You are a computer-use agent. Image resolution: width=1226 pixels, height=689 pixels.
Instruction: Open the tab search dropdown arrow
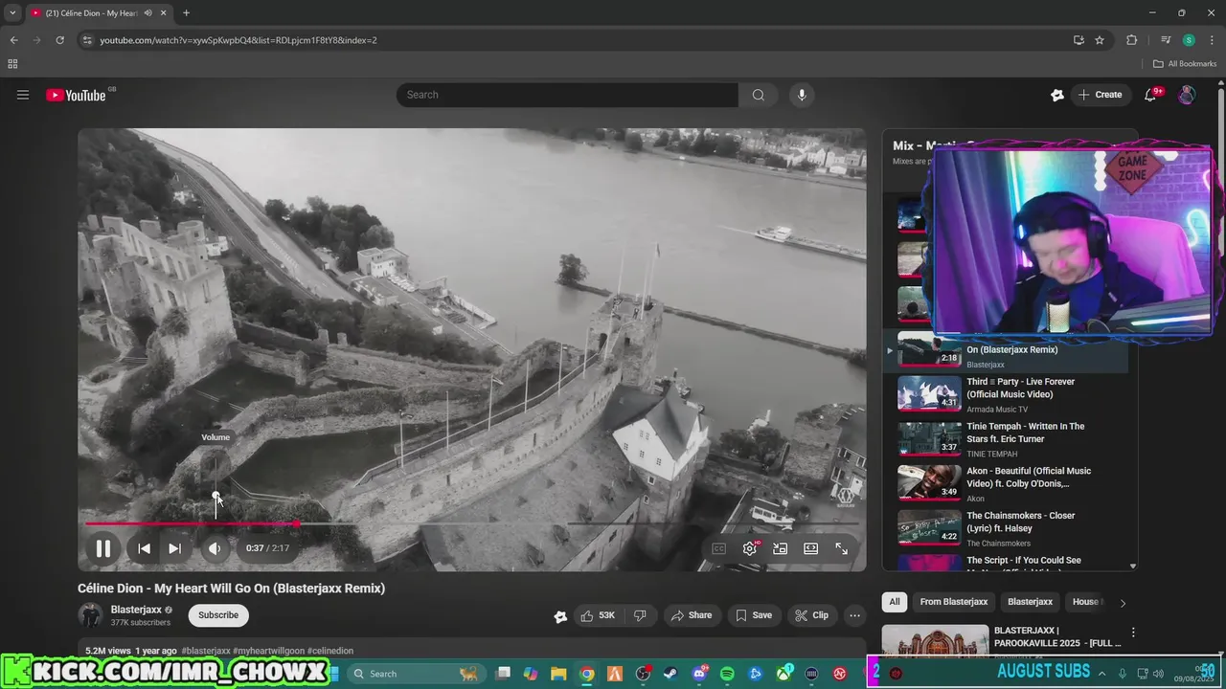[12, 13]
